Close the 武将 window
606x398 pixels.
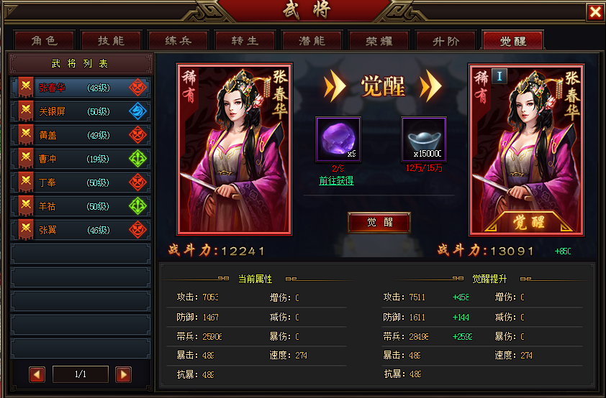595,12
